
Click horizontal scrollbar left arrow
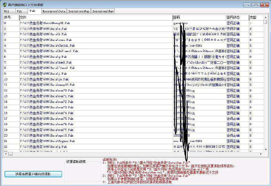6,154
